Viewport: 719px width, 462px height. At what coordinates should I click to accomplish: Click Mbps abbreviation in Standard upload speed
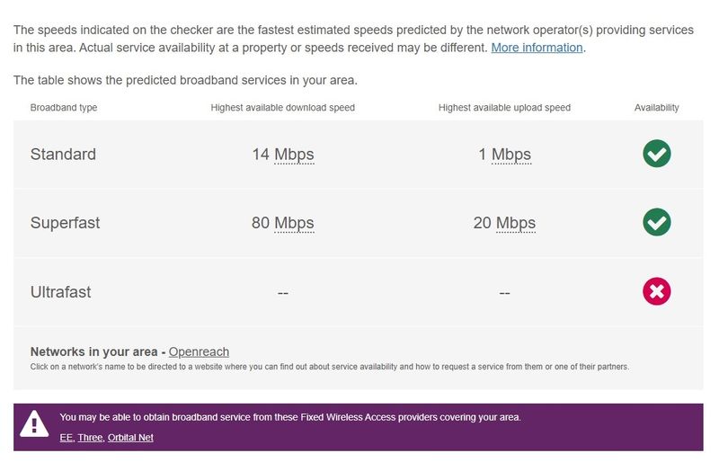pyautogui.click(x=511, y=155)
